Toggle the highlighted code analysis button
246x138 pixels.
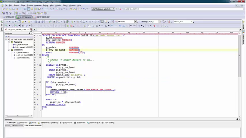[x=102, y=21]
